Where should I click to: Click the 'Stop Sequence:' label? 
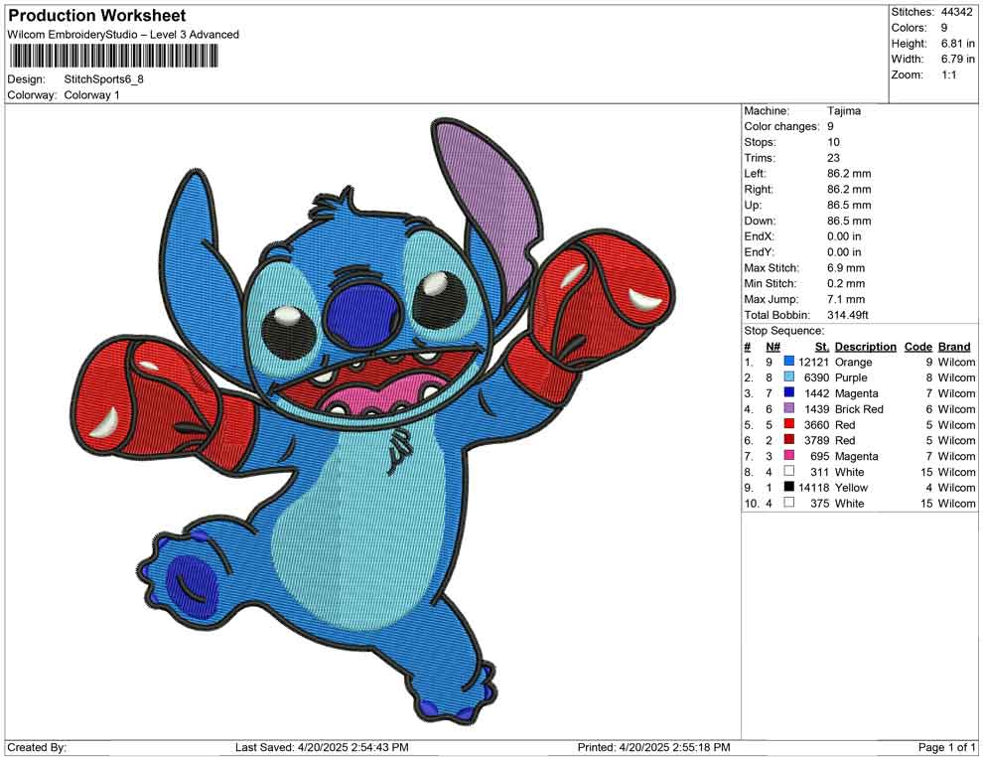point(784,331)
